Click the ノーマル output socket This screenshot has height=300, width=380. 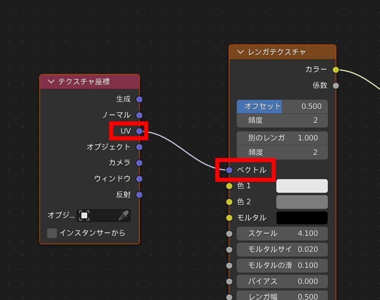(139, 115)
